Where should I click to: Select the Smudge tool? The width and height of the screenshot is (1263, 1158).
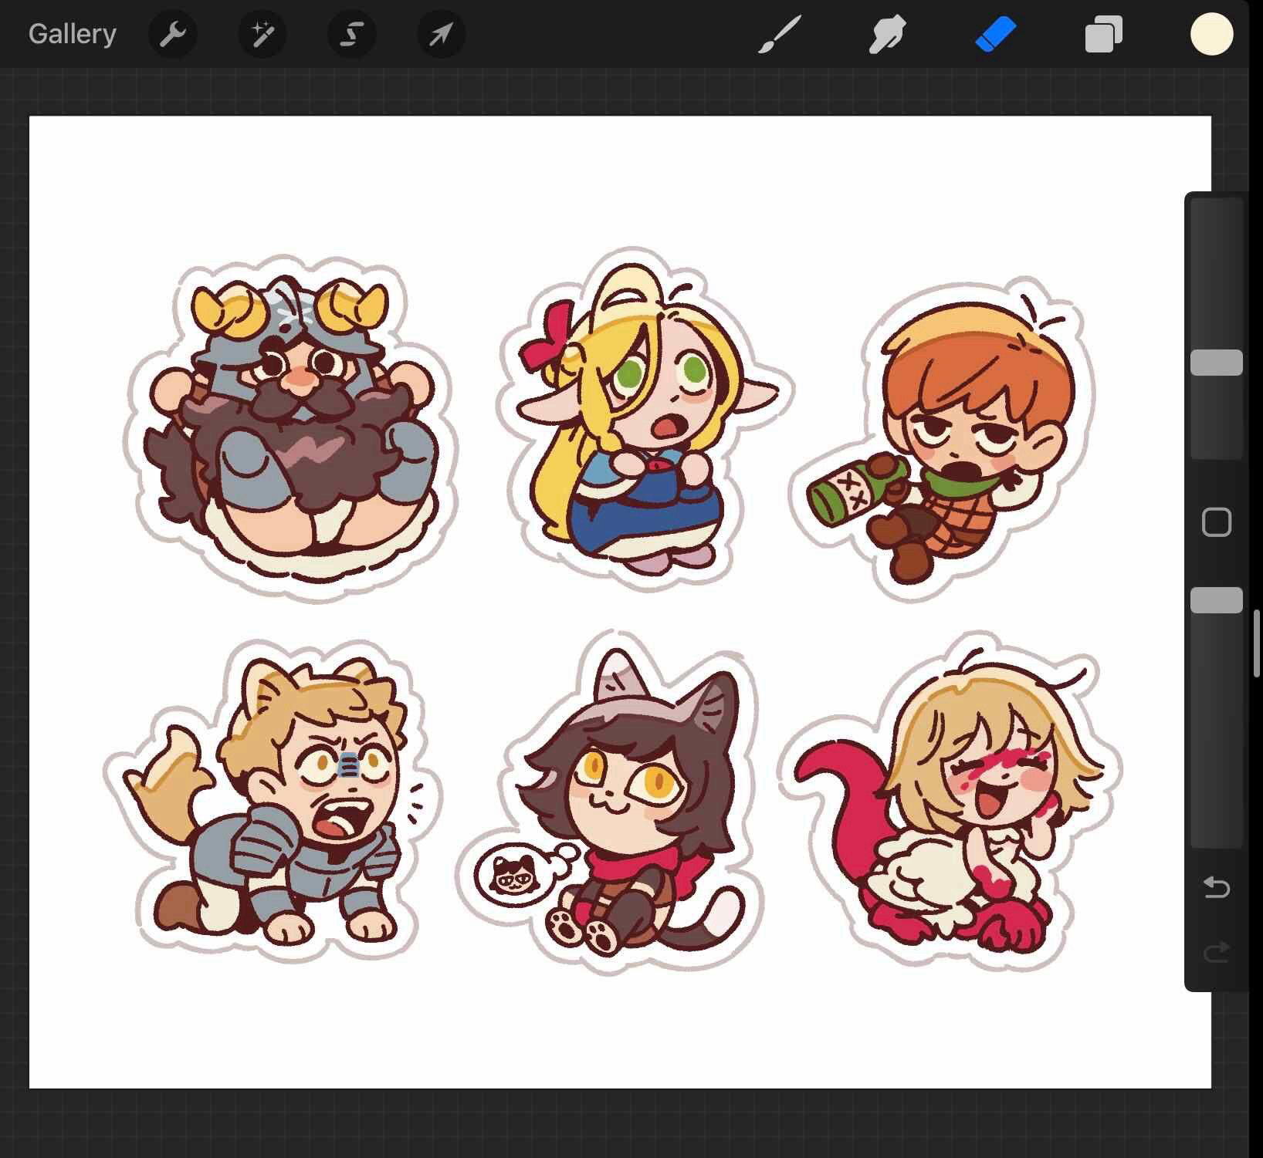click(887, 35)
